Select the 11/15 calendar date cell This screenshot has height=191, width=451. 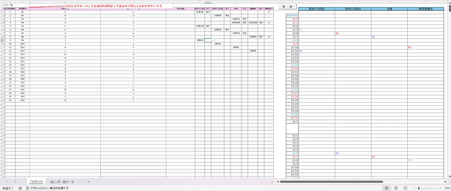[x=292, y=65]
